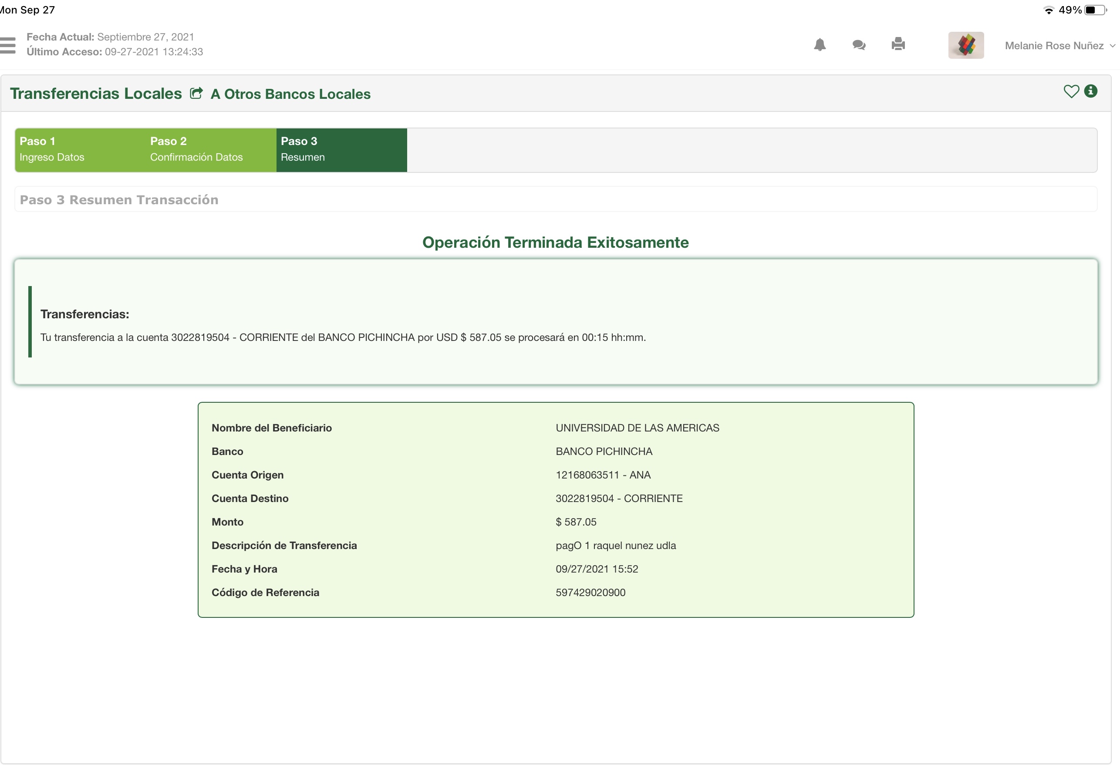The width and height of the screenshot is (1120, 765).
Task: Click the printer icon to print
Action: point(898,44)
